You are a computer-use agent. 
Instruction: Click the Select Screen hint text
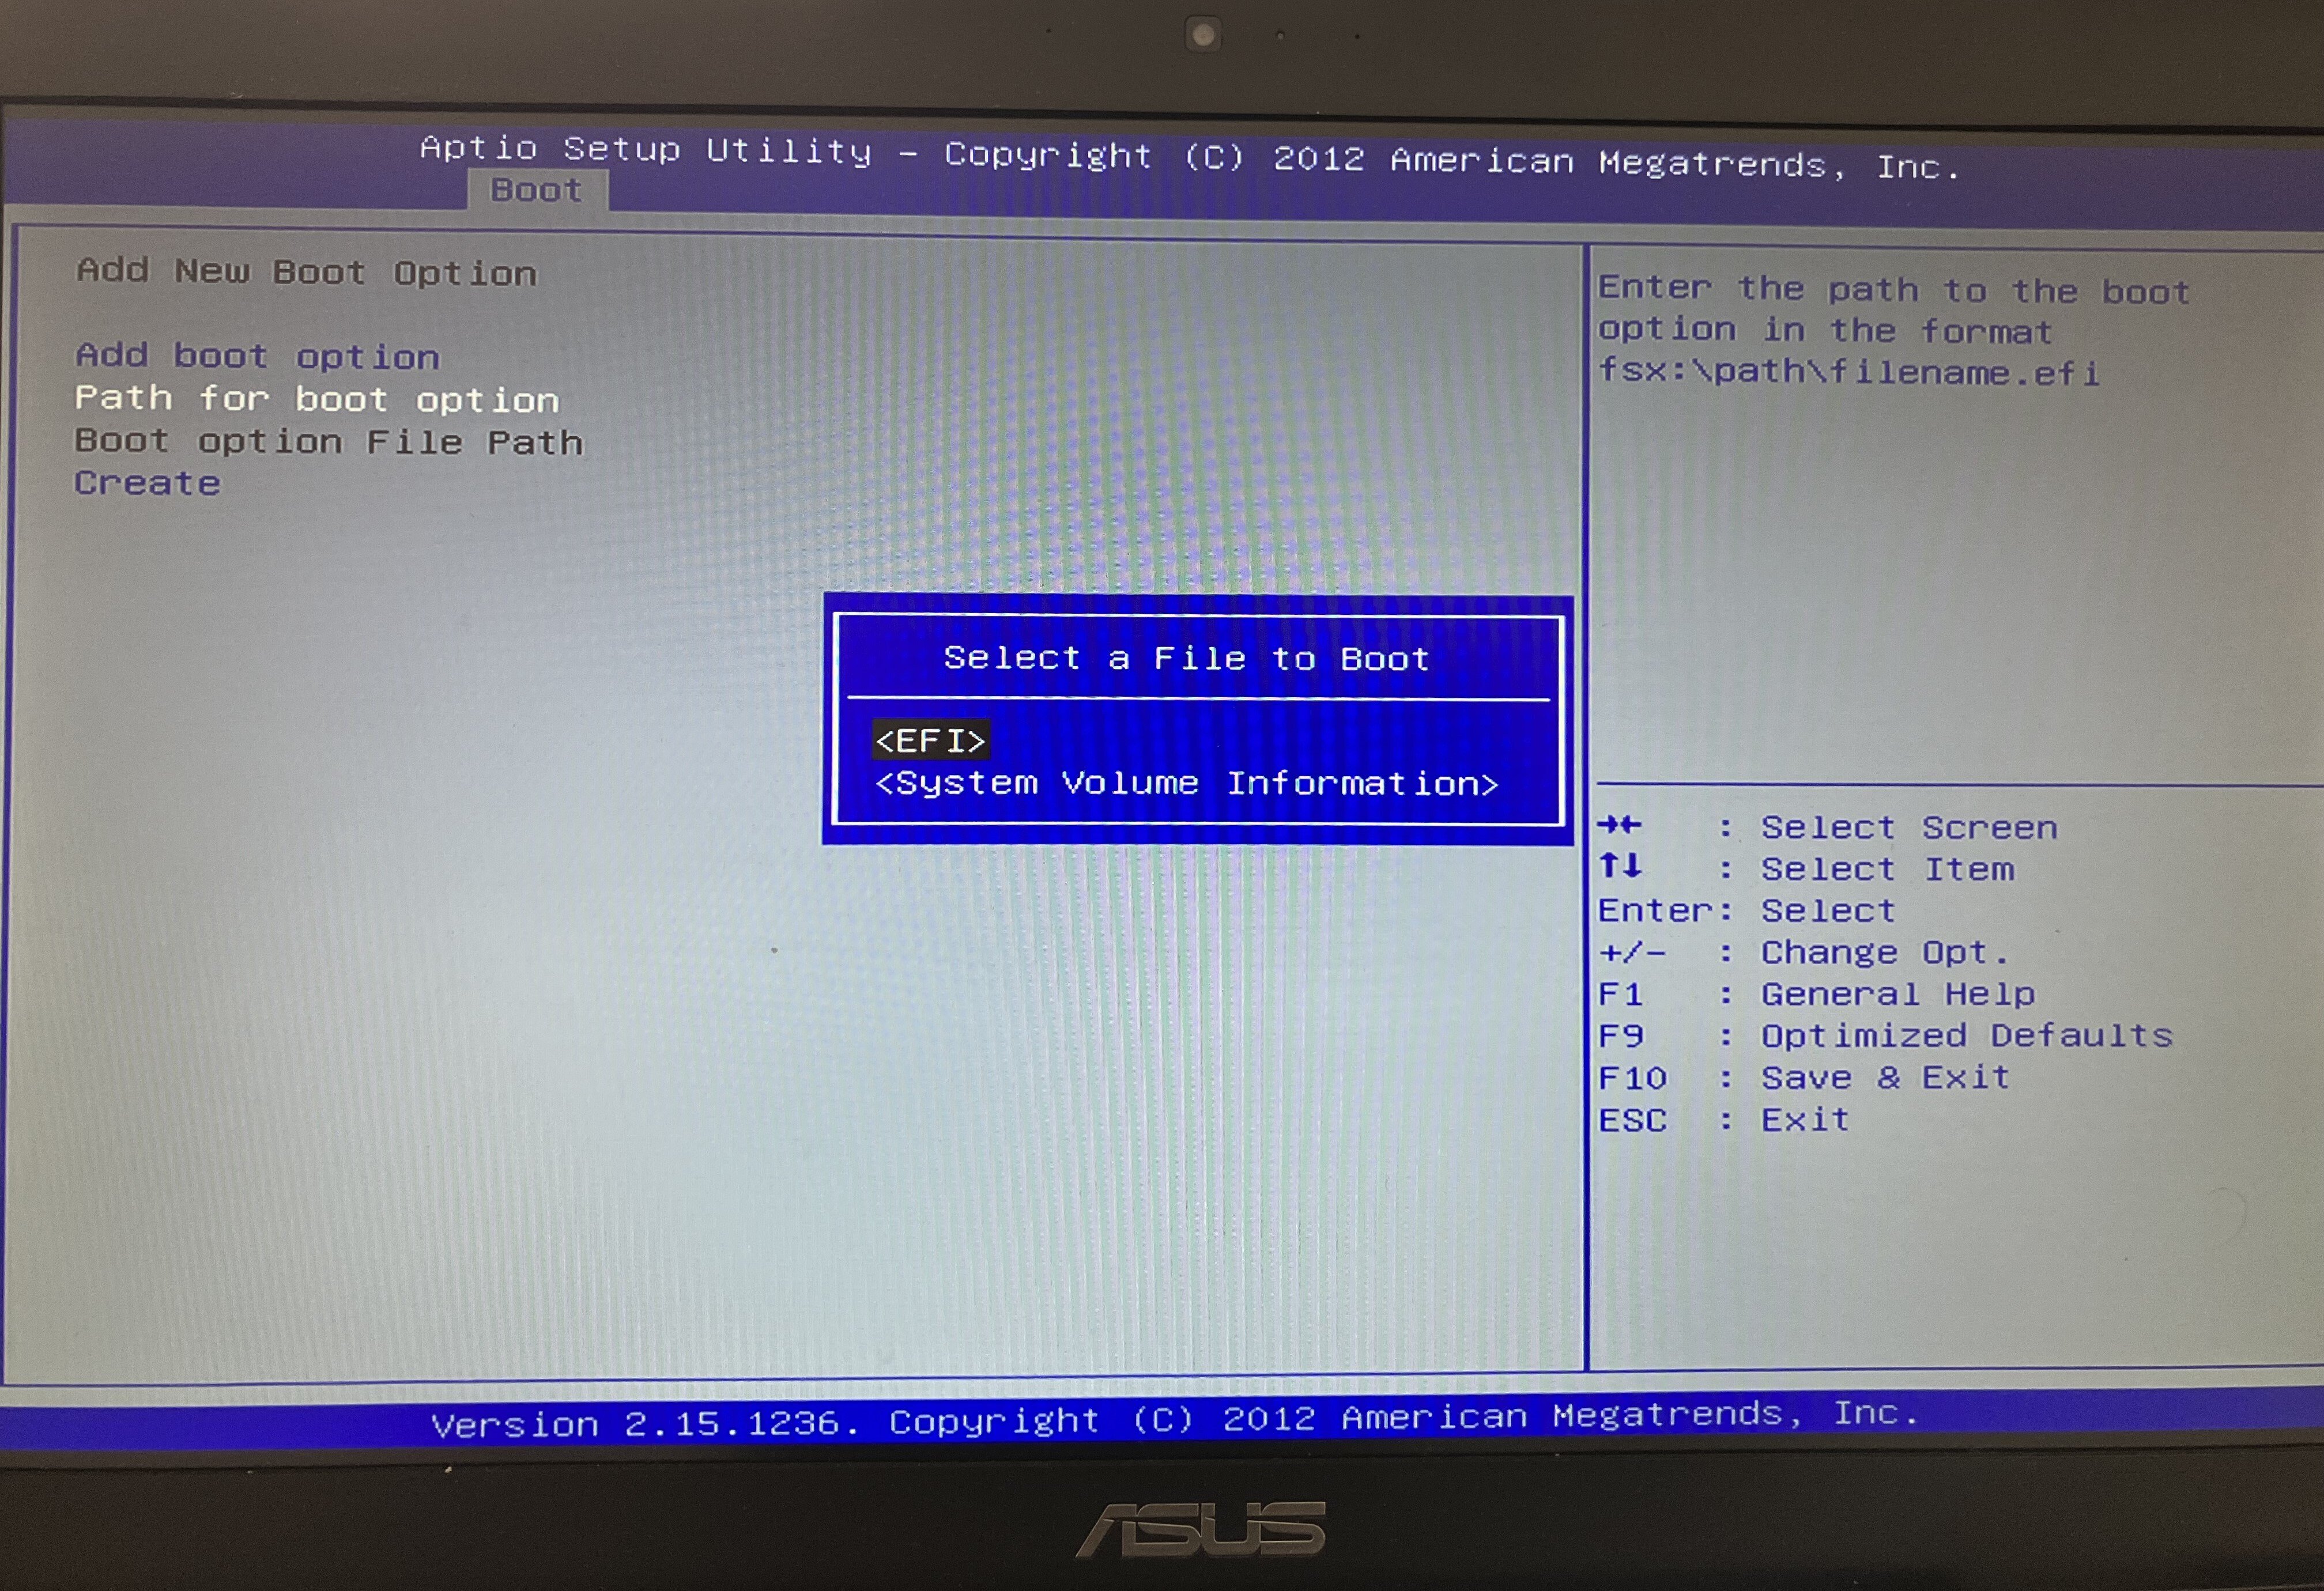[1909, 828]
